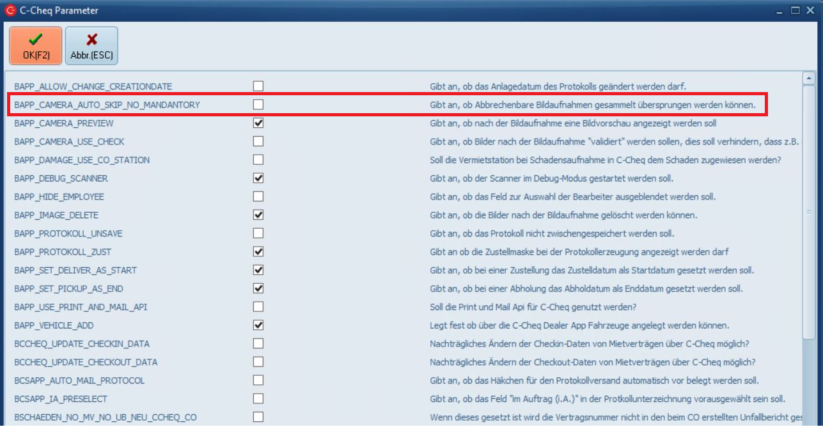Viewport: 823px width, 427px height.
Task: Grab the vertical scrollbar thumb
Action: (808, 211)
